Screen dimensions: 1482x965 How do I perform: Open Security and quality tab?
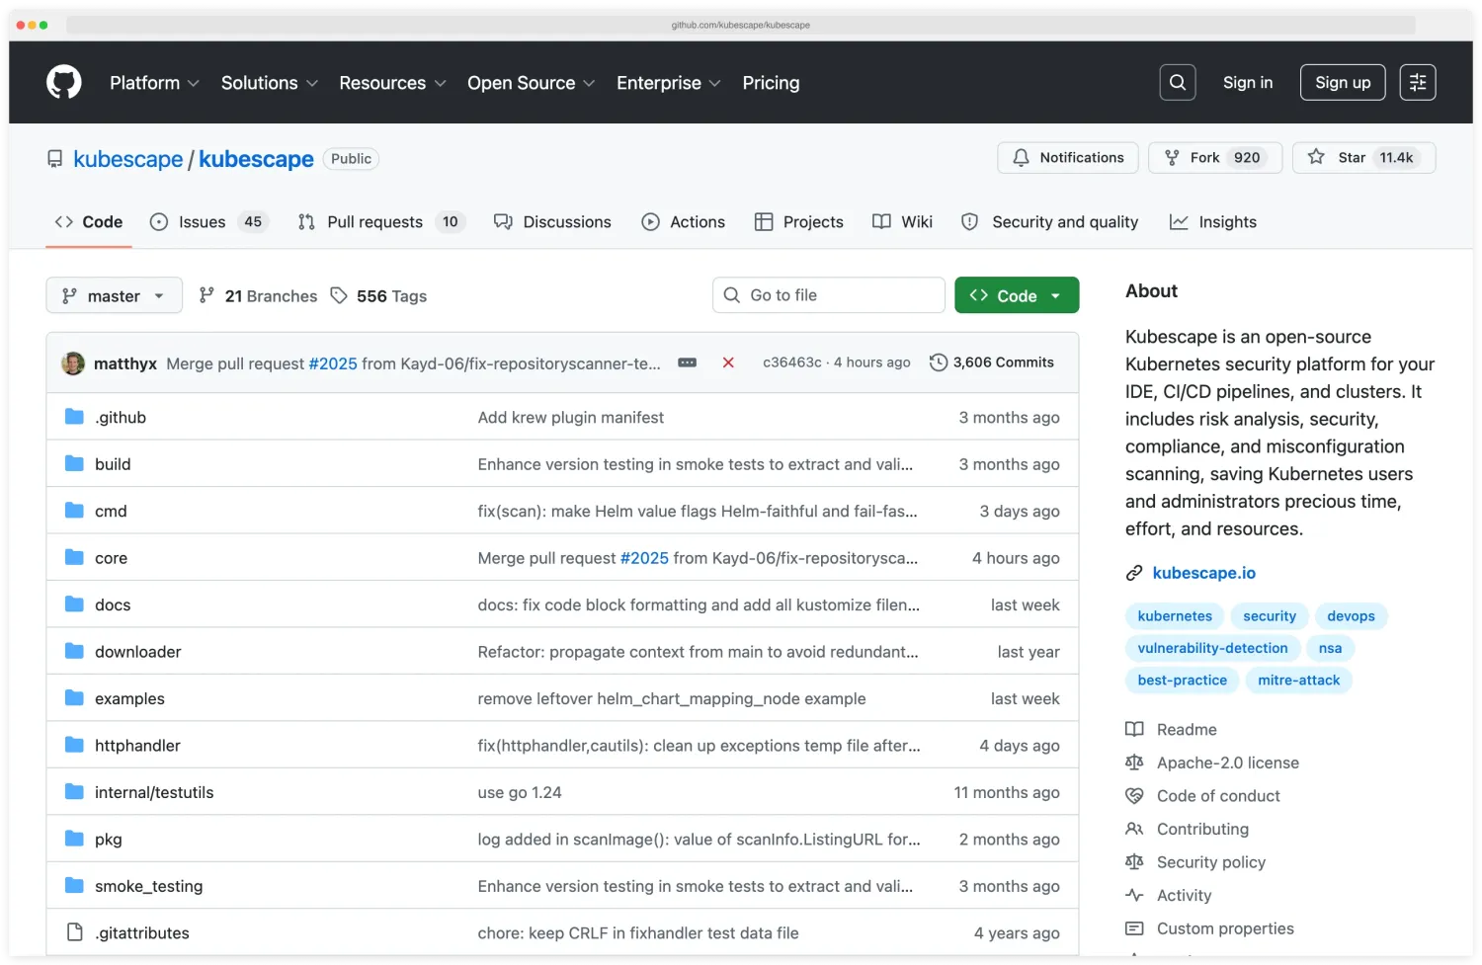coord(1050,222)
